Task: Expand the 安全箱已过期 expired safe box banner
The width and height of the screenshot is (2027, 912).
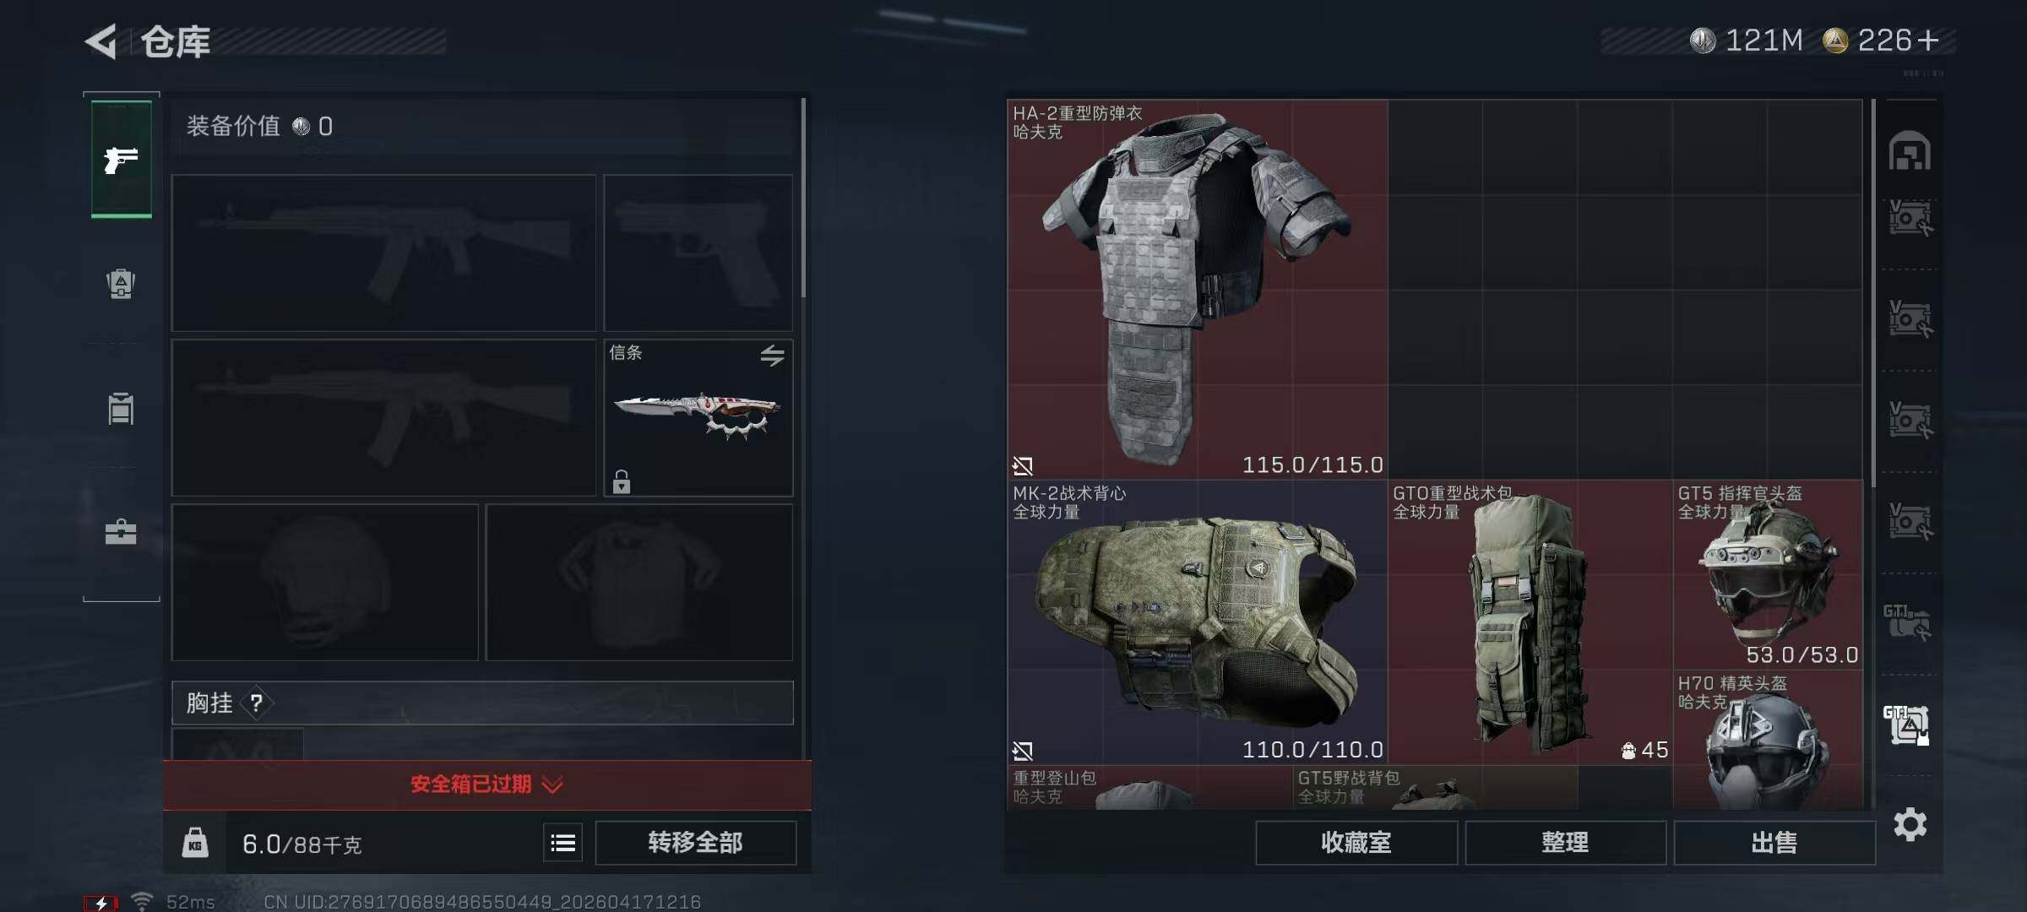Action: [487, 784]
